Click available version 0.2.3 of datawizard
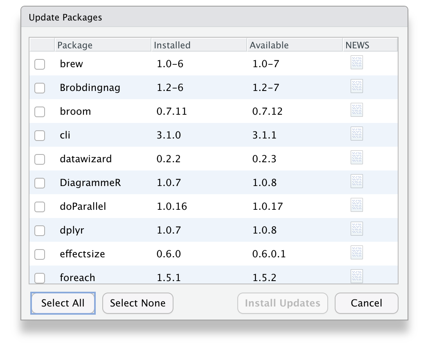Screen dimensions: 428x345 tap(264, 159)
